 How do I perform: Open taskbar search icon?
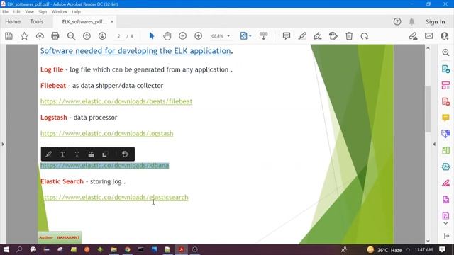(x=19, y=249)
